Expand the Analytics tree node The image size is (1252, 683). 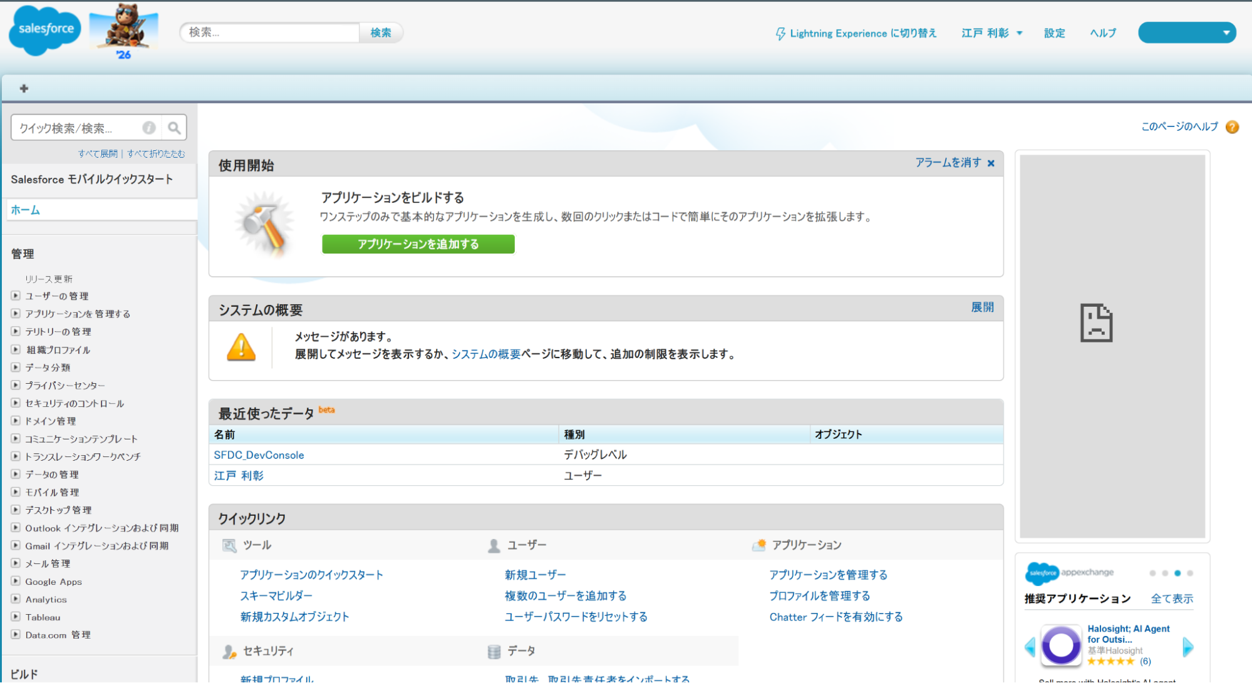coord(16,599)
